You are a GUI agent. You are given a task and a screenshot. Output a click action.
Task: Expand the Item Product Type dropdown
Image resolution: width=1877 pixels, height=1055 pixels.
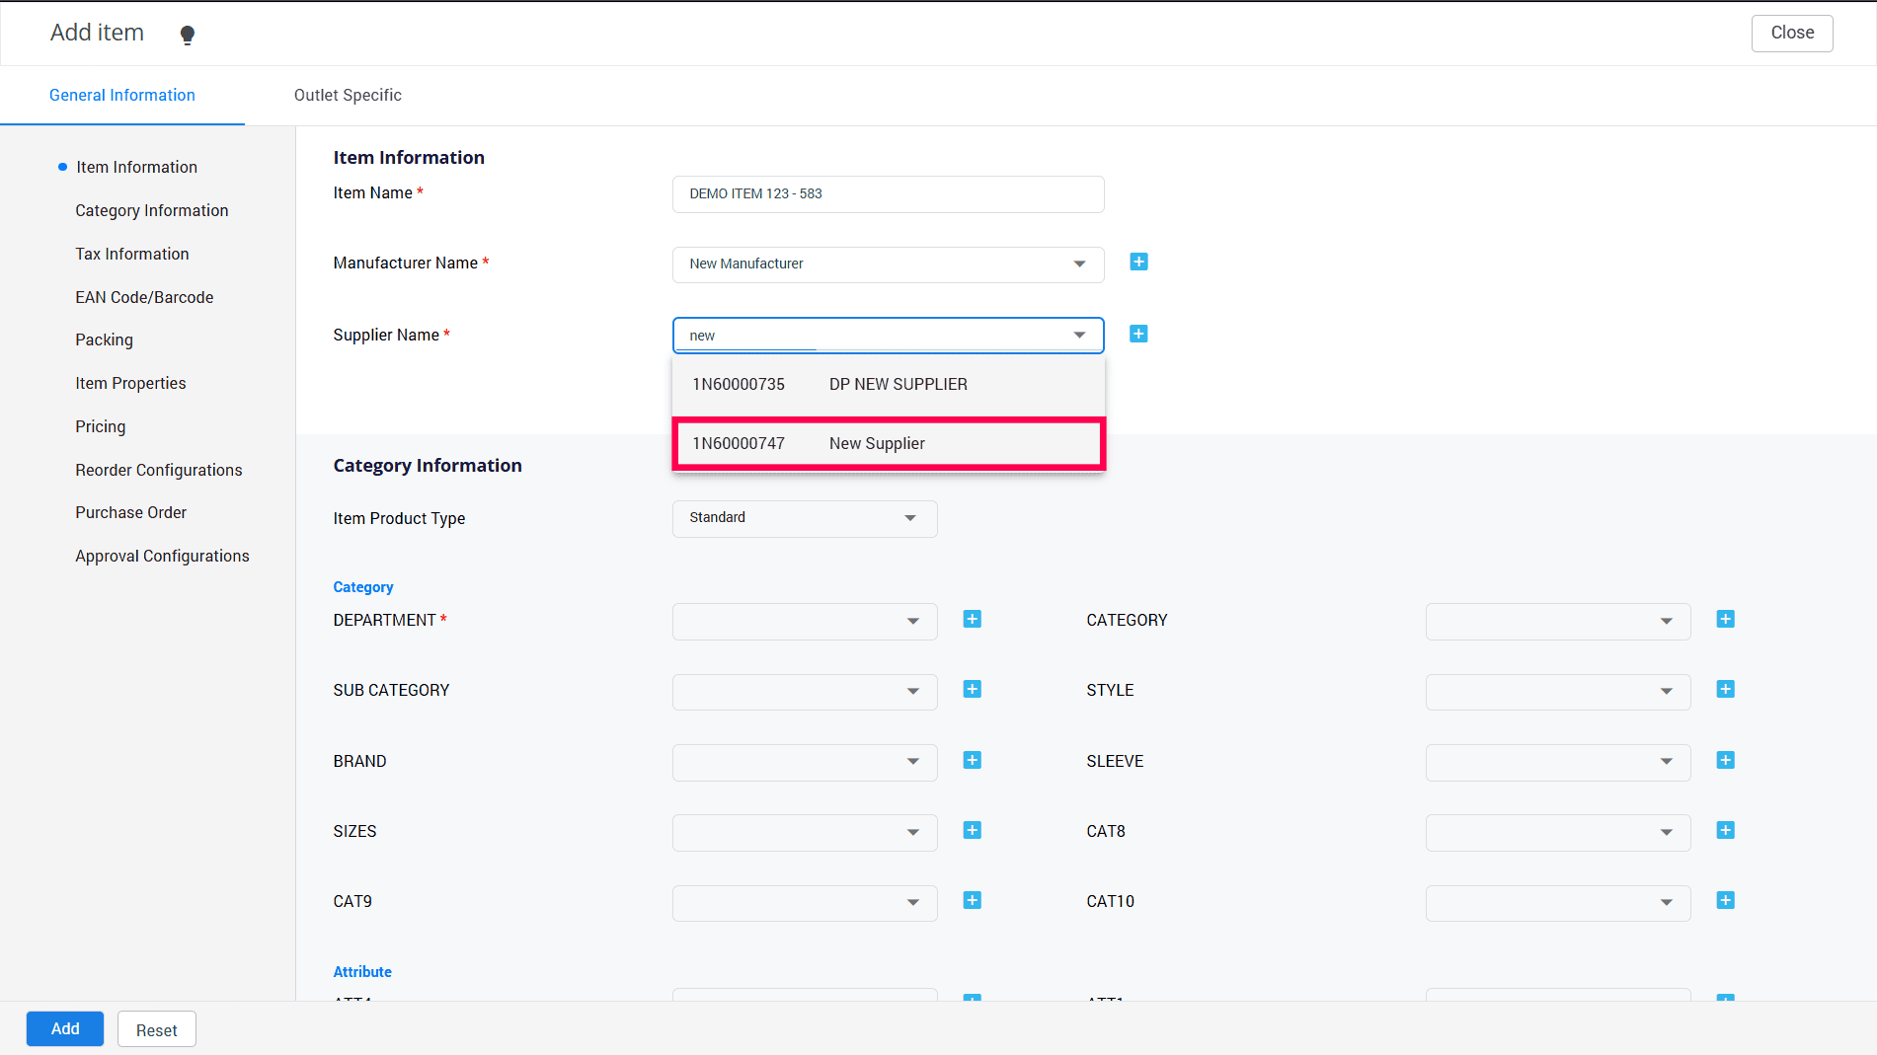[x=804, y=518]
